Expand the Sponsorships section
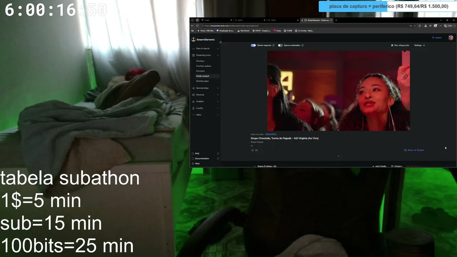This screenshot has height=257, width=457. (205, 88)
